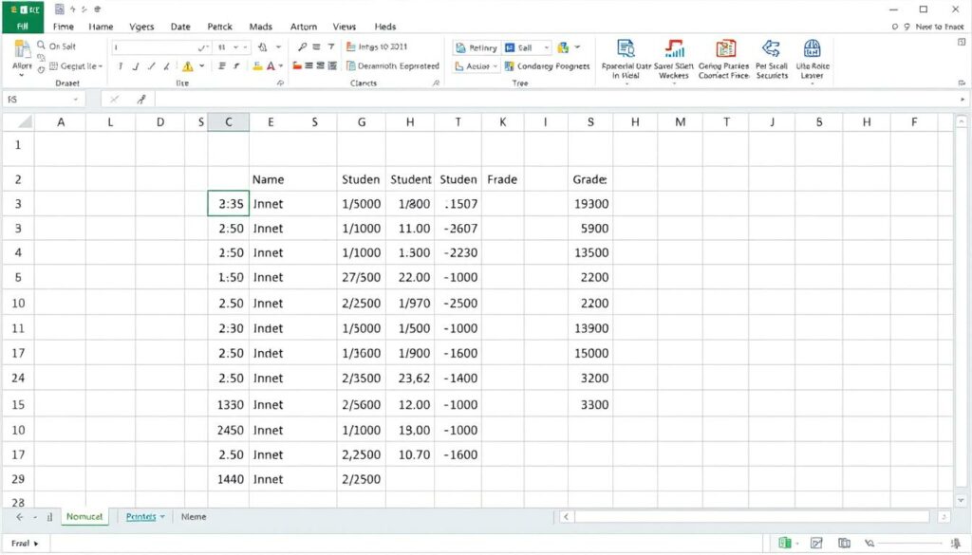
Task: Click the green normal view icon in status bar
Action: (x=785, y=543)
